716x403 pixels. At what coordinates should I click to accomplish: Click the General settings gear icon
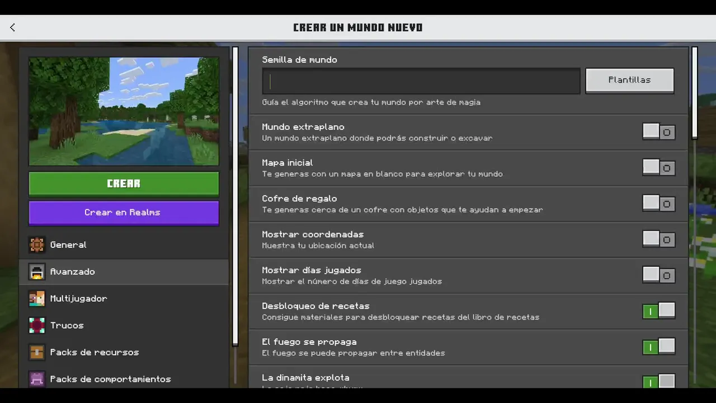(37, 245)
